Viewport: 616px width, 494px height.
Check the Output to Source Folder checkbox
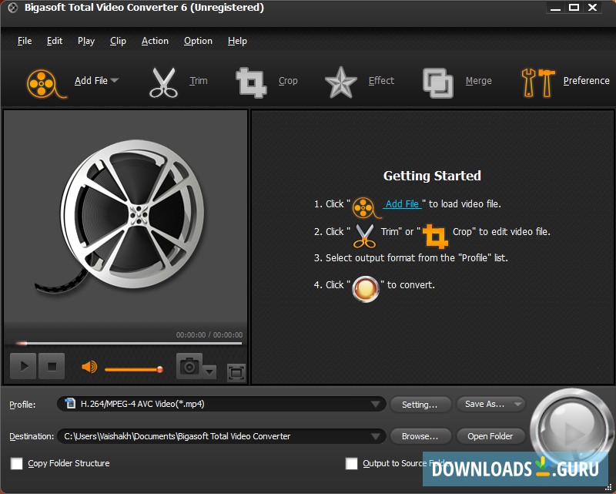click(x=351, y=463)
